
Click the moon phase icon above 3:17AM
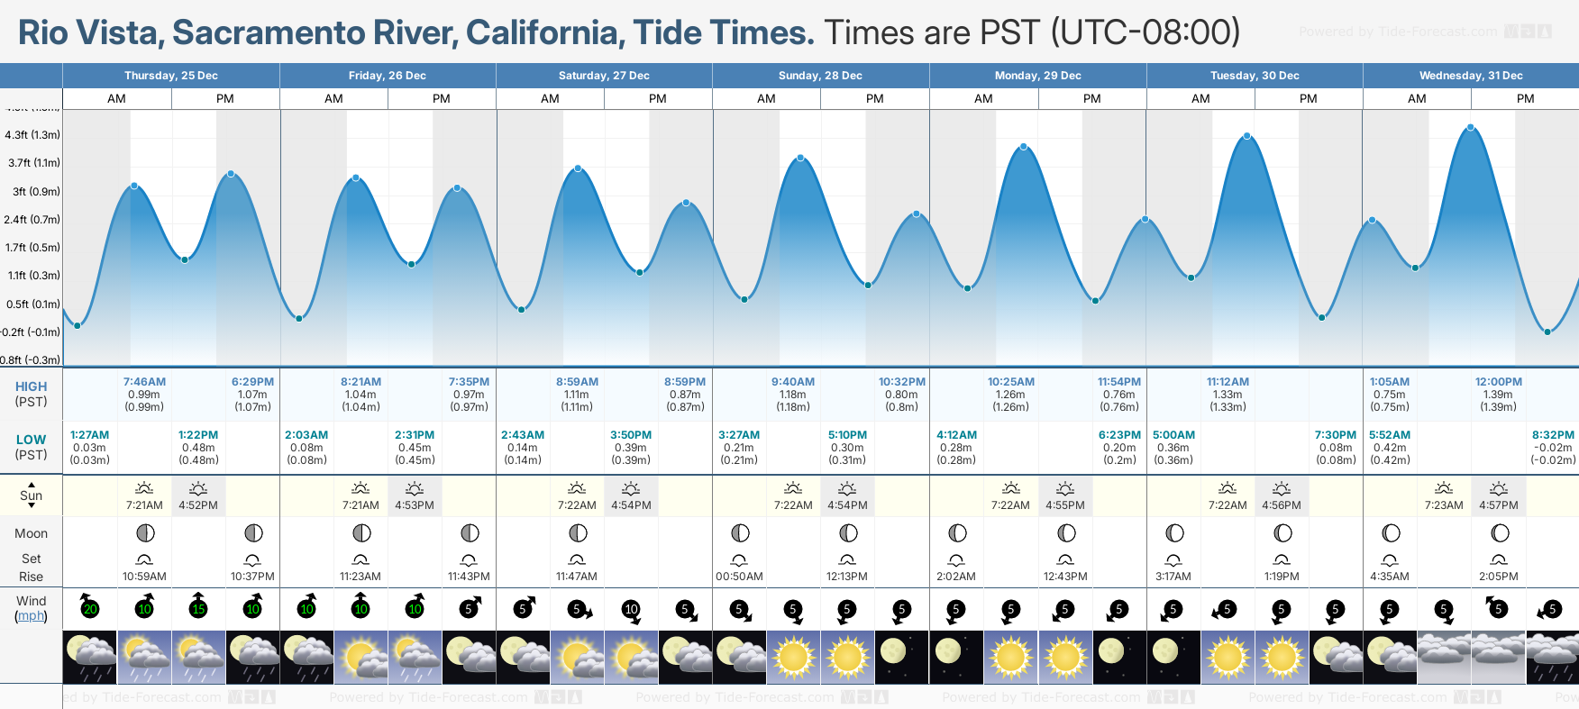[x=1173, y=533]
